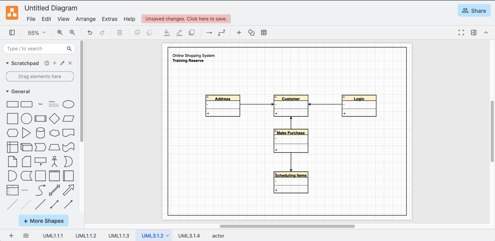The height and width of the screenshot is (241, 495).
Task: Click the zoom out magnifier icon
Action: coord(72,33)
